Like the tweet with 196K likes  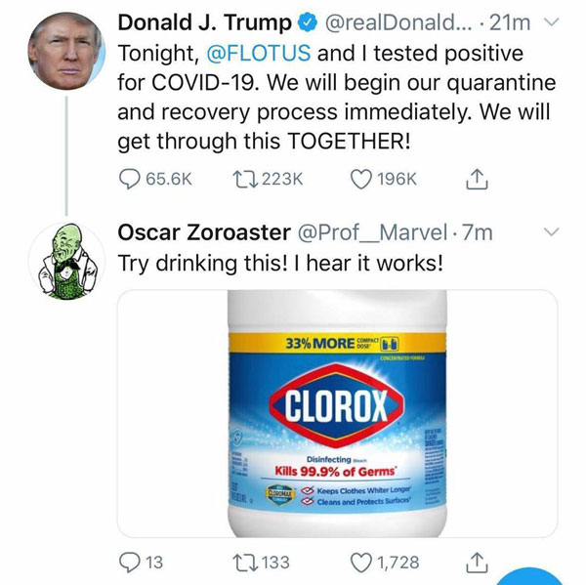tap(362, 179)
